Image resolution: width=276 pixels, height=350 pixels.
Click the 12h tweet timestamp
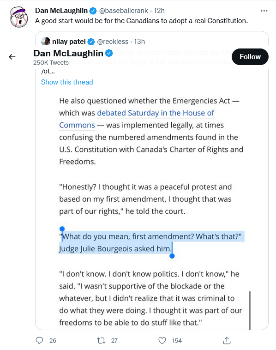pyautogui.click(x=159, y=11)
